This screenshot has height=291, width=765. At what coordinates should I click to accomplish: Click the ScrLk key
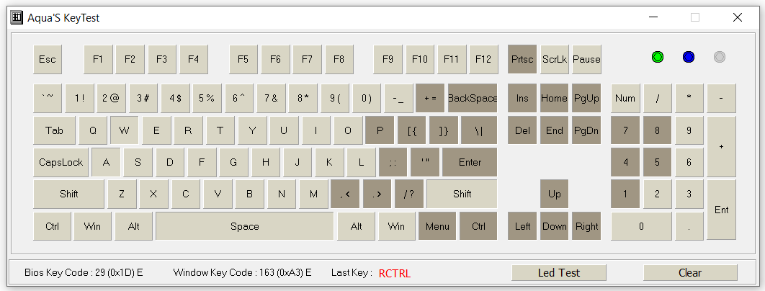(x=555, y=59)
